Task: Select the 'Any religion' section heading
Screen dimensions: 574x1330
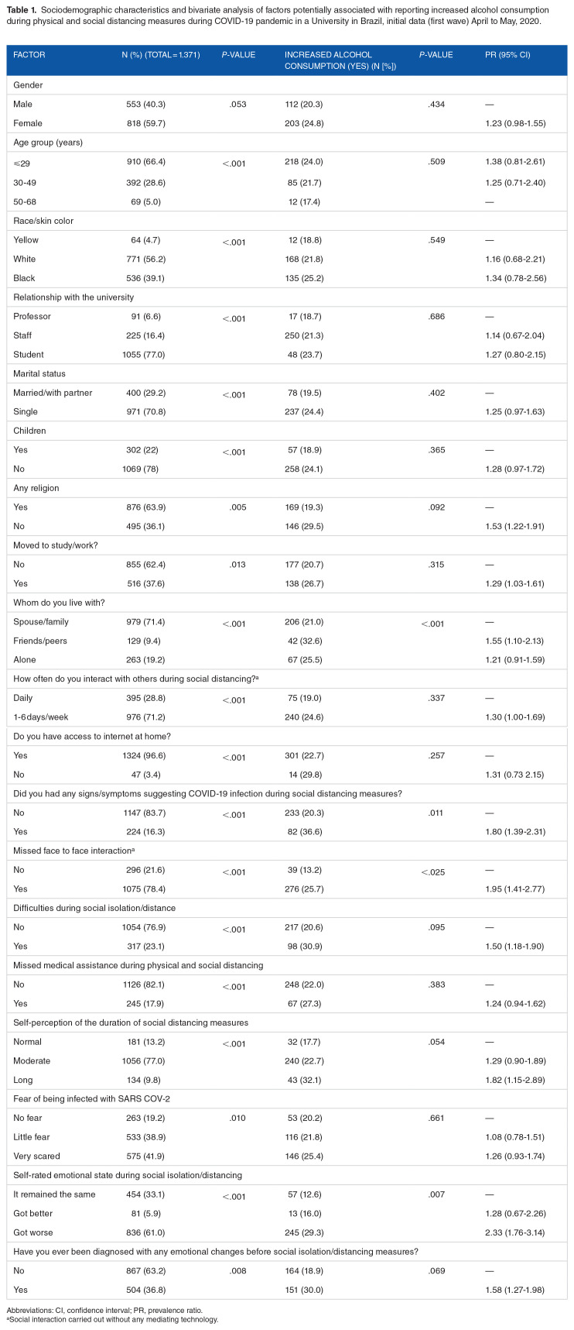Action: click(x=36, y=488)
